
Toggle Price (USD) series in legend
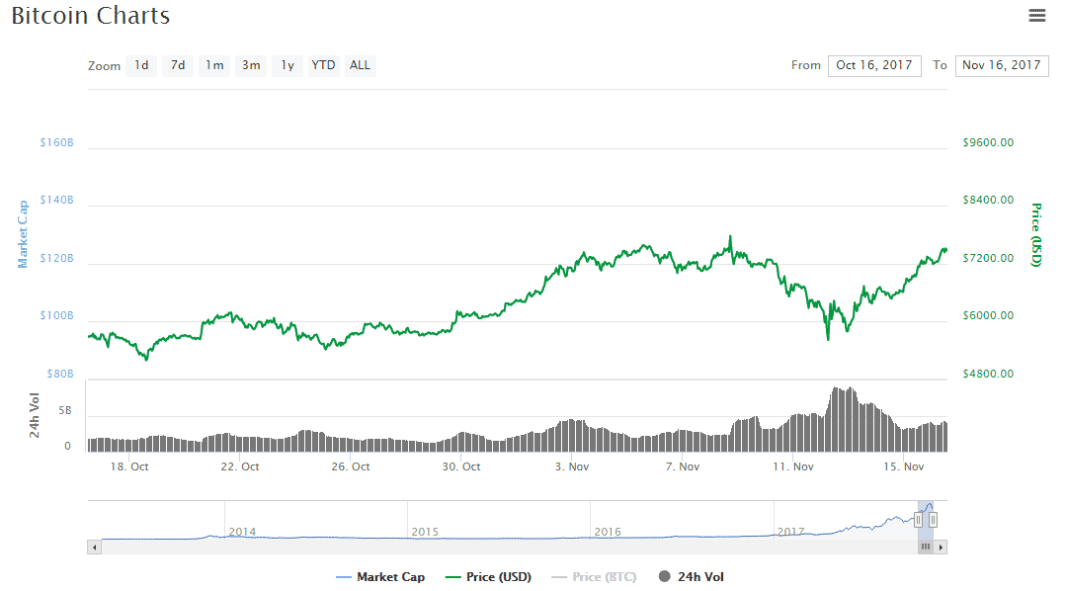[488, 577]
